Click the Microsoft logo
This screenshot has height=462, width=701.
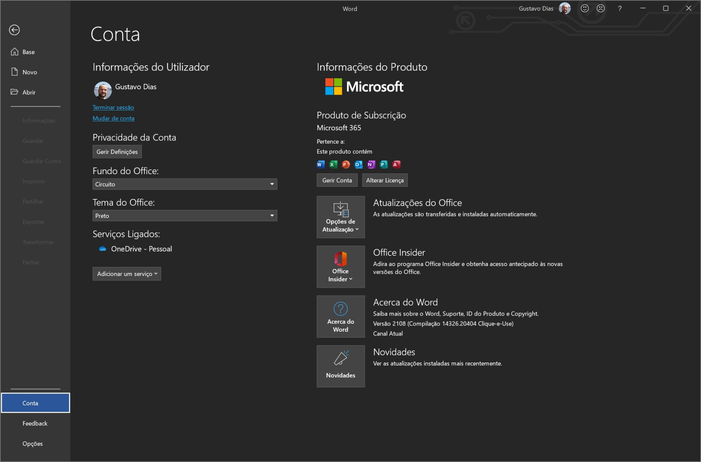pos(364,87)
